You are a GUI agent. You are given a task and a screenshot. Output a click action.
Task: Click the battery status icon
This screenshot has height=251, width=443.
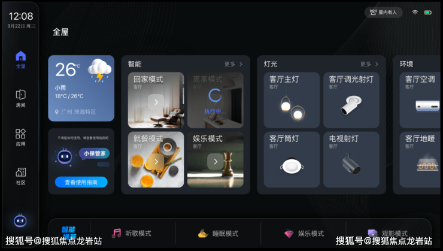pos(428,13)
